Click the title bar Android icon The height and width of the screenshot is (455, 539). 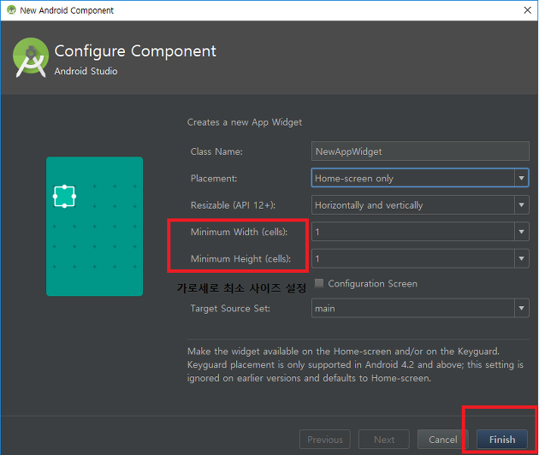click(x=11, y=10)
